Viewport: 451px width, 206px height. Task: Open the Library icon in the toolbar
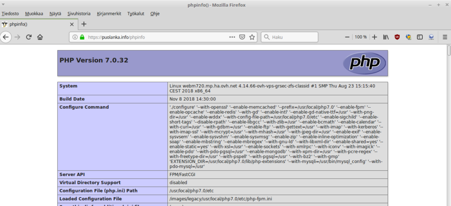pos(386,37)
